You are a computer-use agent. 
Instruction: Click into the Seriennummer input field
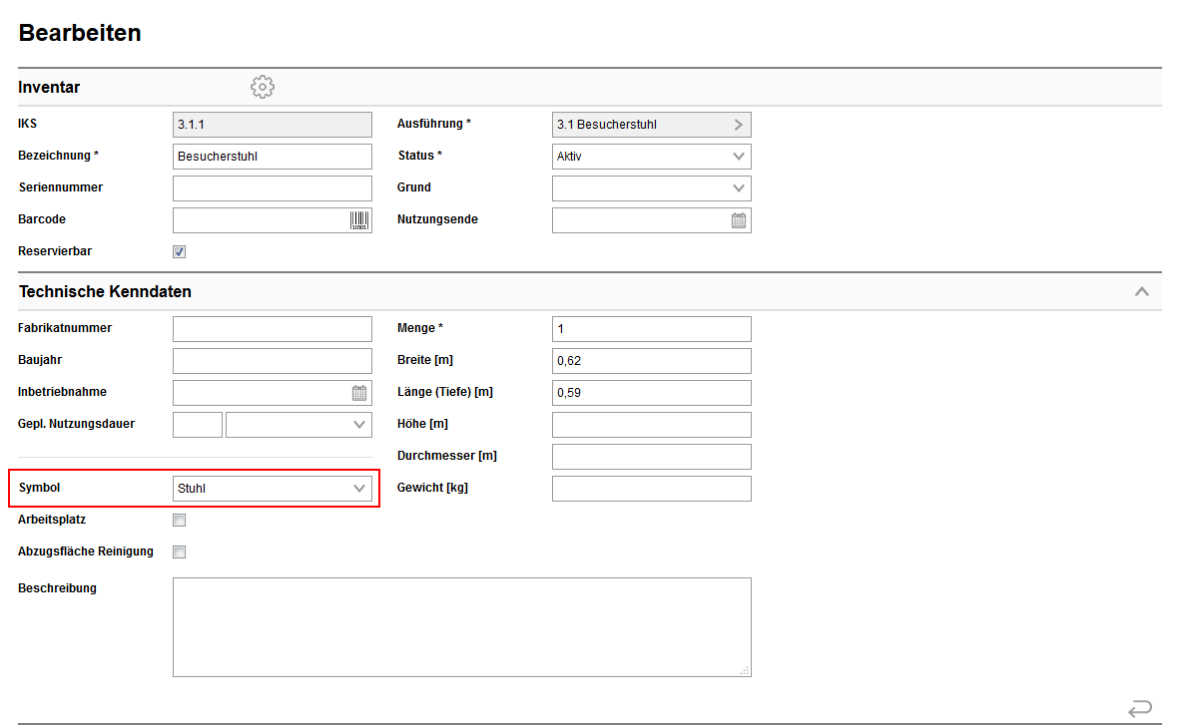pos(272,188)
